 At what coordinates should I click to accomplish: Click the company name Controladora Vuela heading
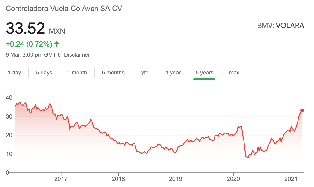click(64, 9)
